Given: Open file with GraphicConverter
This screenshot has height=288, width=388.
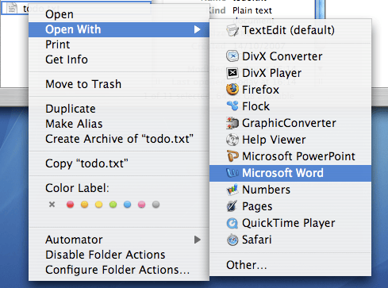Looking at the screenshot, I should point(290,123).
